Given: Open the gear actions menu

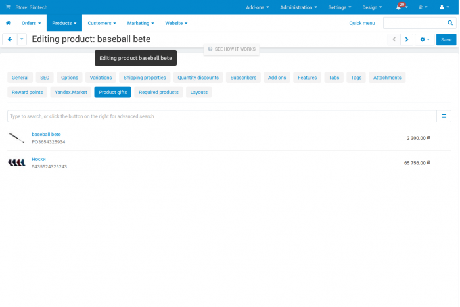Looking at the screenshot, I should tap(425, 39).
